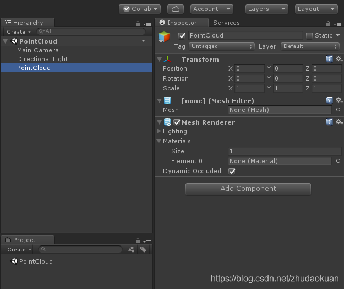Click the Search by Type icon in Project
Viewport: 344px width, 289px height.
tap(132, 249)
